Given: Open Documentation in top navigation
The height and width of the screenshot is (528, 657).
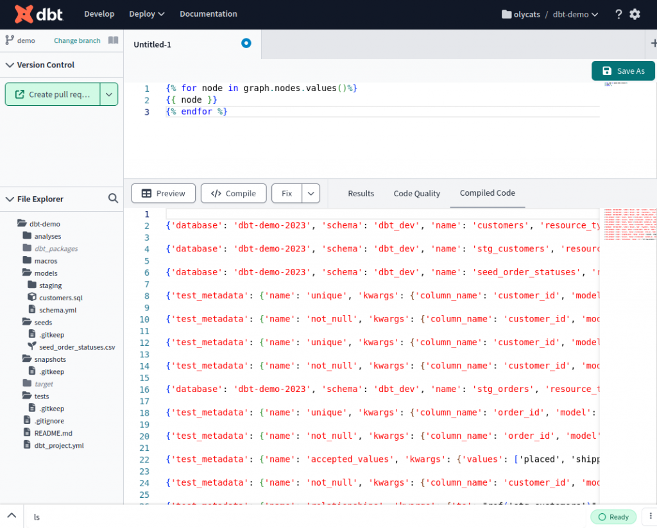Looking at the screenshot, I should coord(209,14).
